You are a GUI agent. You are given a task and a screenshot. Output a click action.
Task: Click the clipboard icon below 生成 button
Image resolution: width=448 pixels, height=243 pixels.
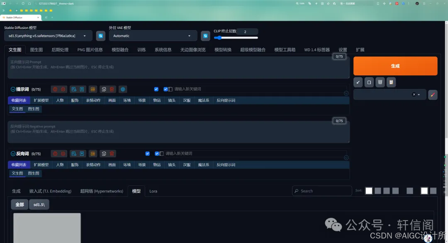[x=391, y=82]
